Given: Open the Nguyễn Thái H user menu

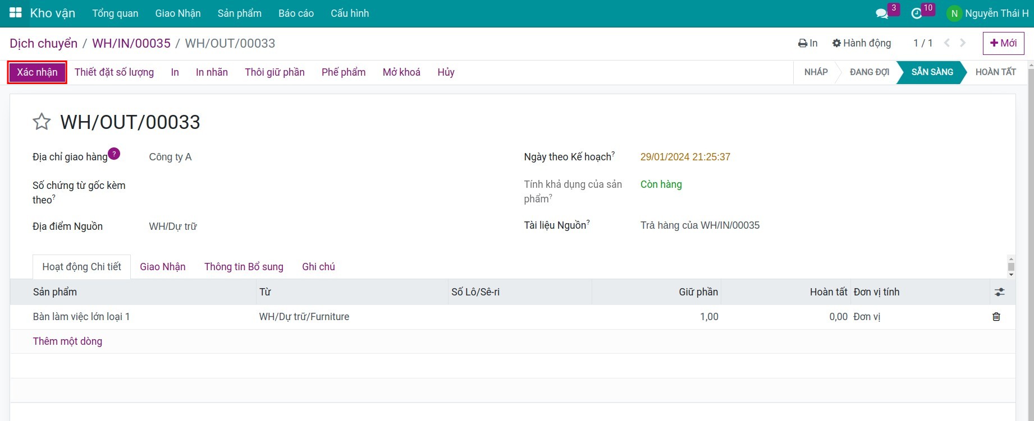Looking at the screenshot, I should click(990, 13).
